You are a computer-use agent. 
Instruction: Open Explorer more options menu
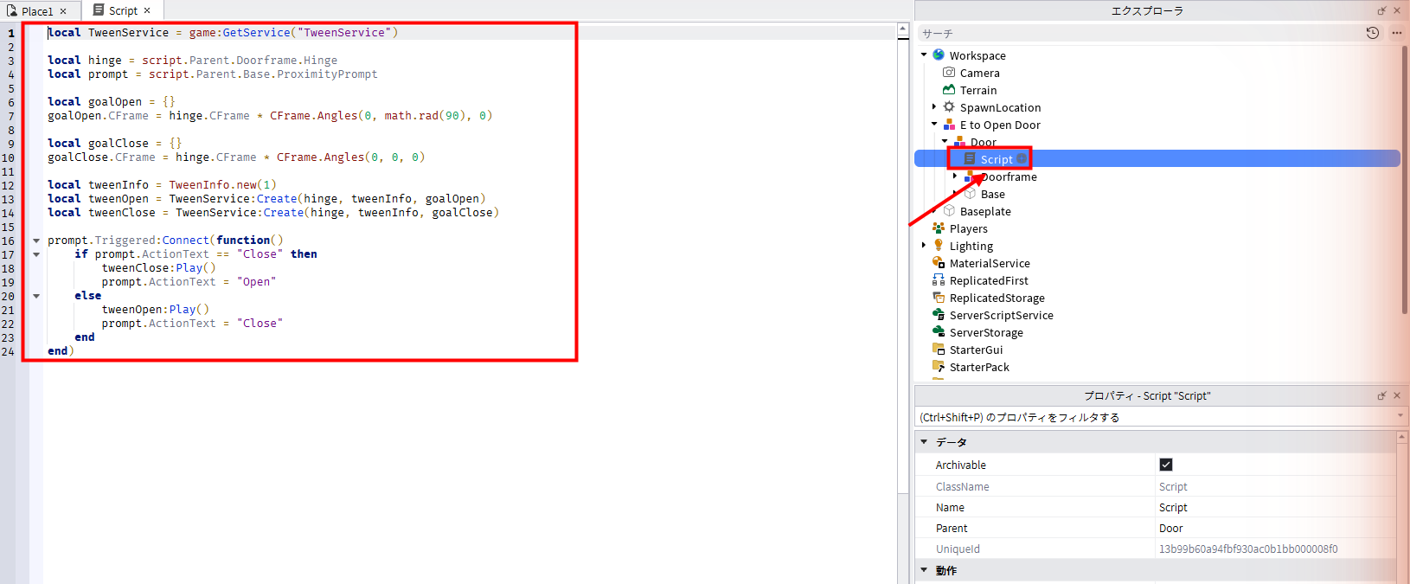tap(1396, 33)
